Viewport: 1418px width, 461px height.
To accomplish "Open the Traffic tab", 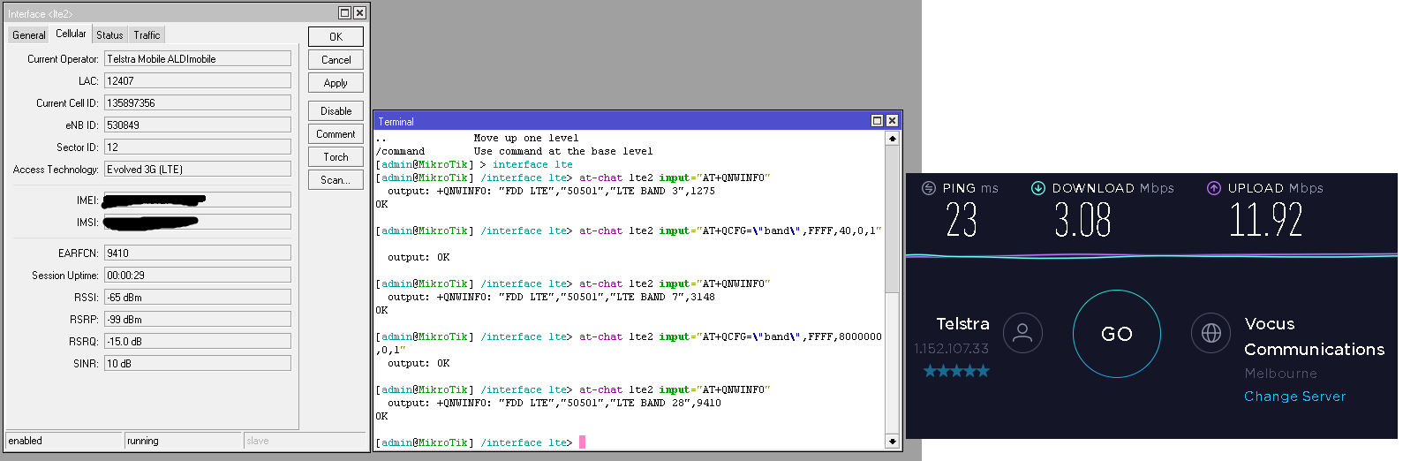I will point(147,34).
